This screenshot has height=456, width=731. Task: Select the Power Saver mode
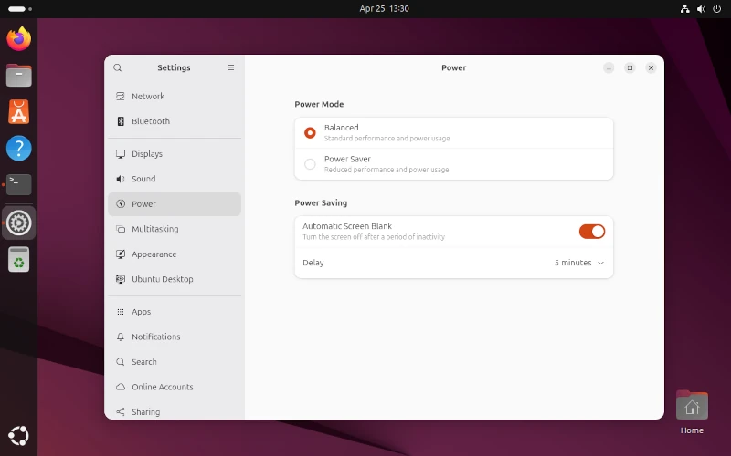(x=453, y=164)
